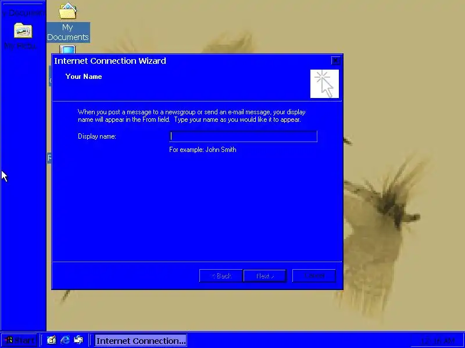The image size is (465, 348).
Task: Click the wizard cursor graphic in header
Action: pos(324,84)
